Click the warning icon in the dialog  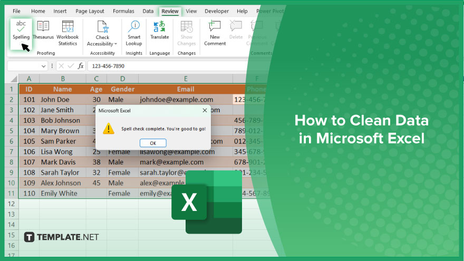coord(109,129)
